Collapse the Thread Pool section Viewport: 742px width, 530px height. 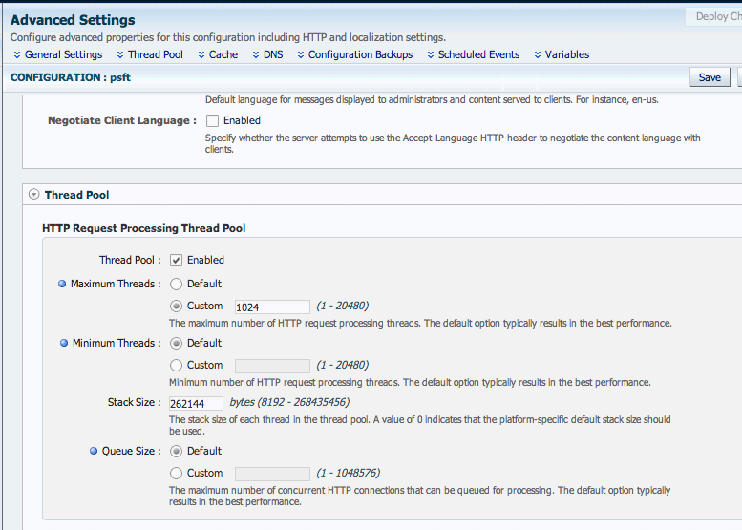pos(33,195)
